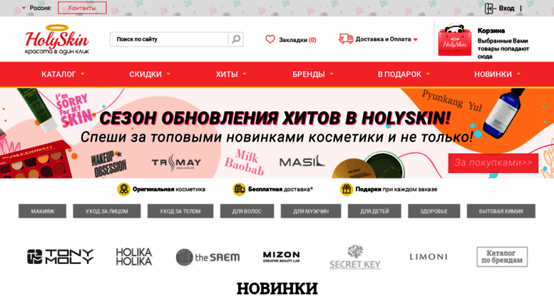Image resolution: width=554 pixels, height=301 pixels.
Task: Open the В ПОДАРОК menu item
Action: point(399,74)
